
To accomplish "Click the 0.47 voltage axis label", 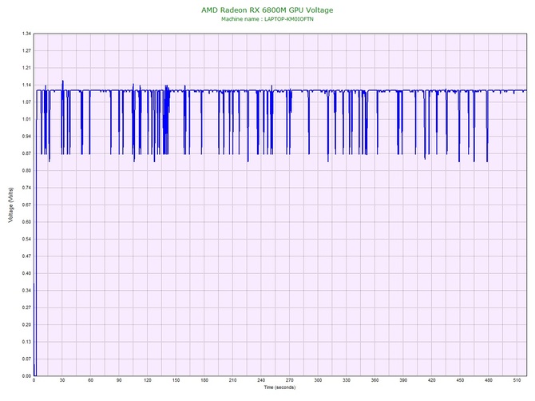I will pyautogui.click(x=26, y=256).
